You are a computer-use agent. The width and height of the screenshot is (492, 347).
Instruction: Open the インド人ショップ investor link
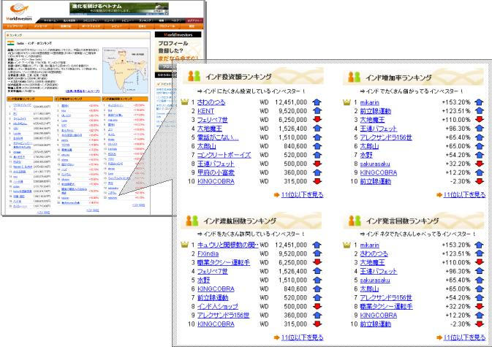(x=218, y=306)
